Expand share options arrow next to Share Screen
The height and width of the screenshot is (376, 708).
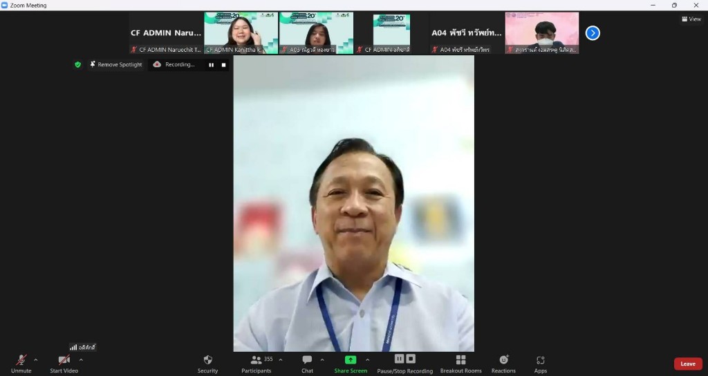coord(367,359)
